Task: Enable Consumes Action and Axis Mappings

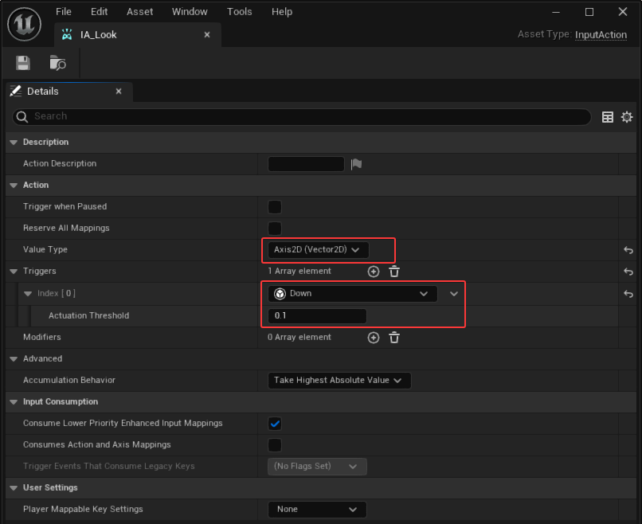Action: (x=275, y=445)
